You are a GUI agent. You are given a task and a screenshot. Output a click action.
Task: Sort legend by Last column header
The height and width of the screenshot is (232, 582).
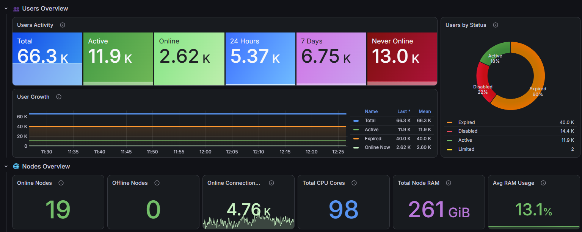[404, 111]
